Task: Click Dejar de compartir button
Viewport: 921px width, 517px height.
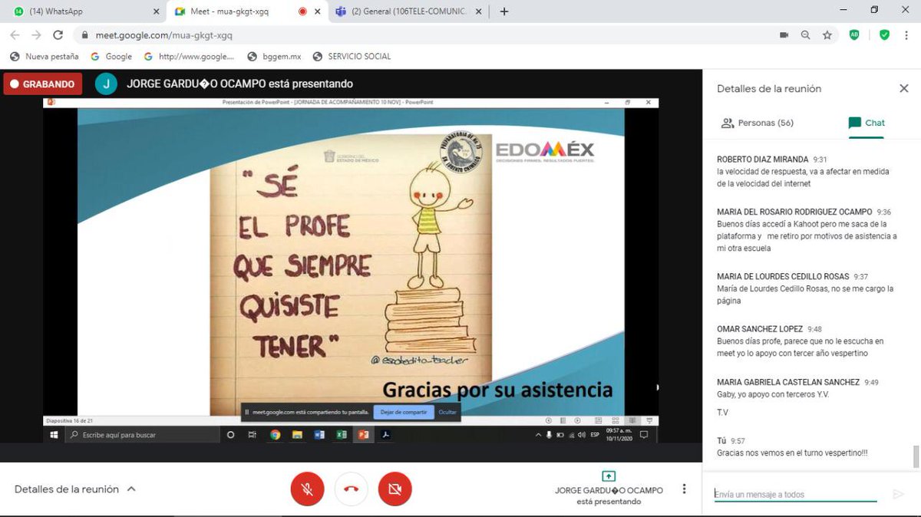Action: click(x=404, y=412)
